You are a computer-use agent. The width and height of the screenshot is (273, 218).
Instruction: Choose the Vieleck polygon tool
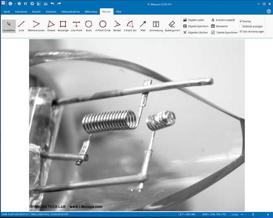pyautogui.click(x=50, y=26)
